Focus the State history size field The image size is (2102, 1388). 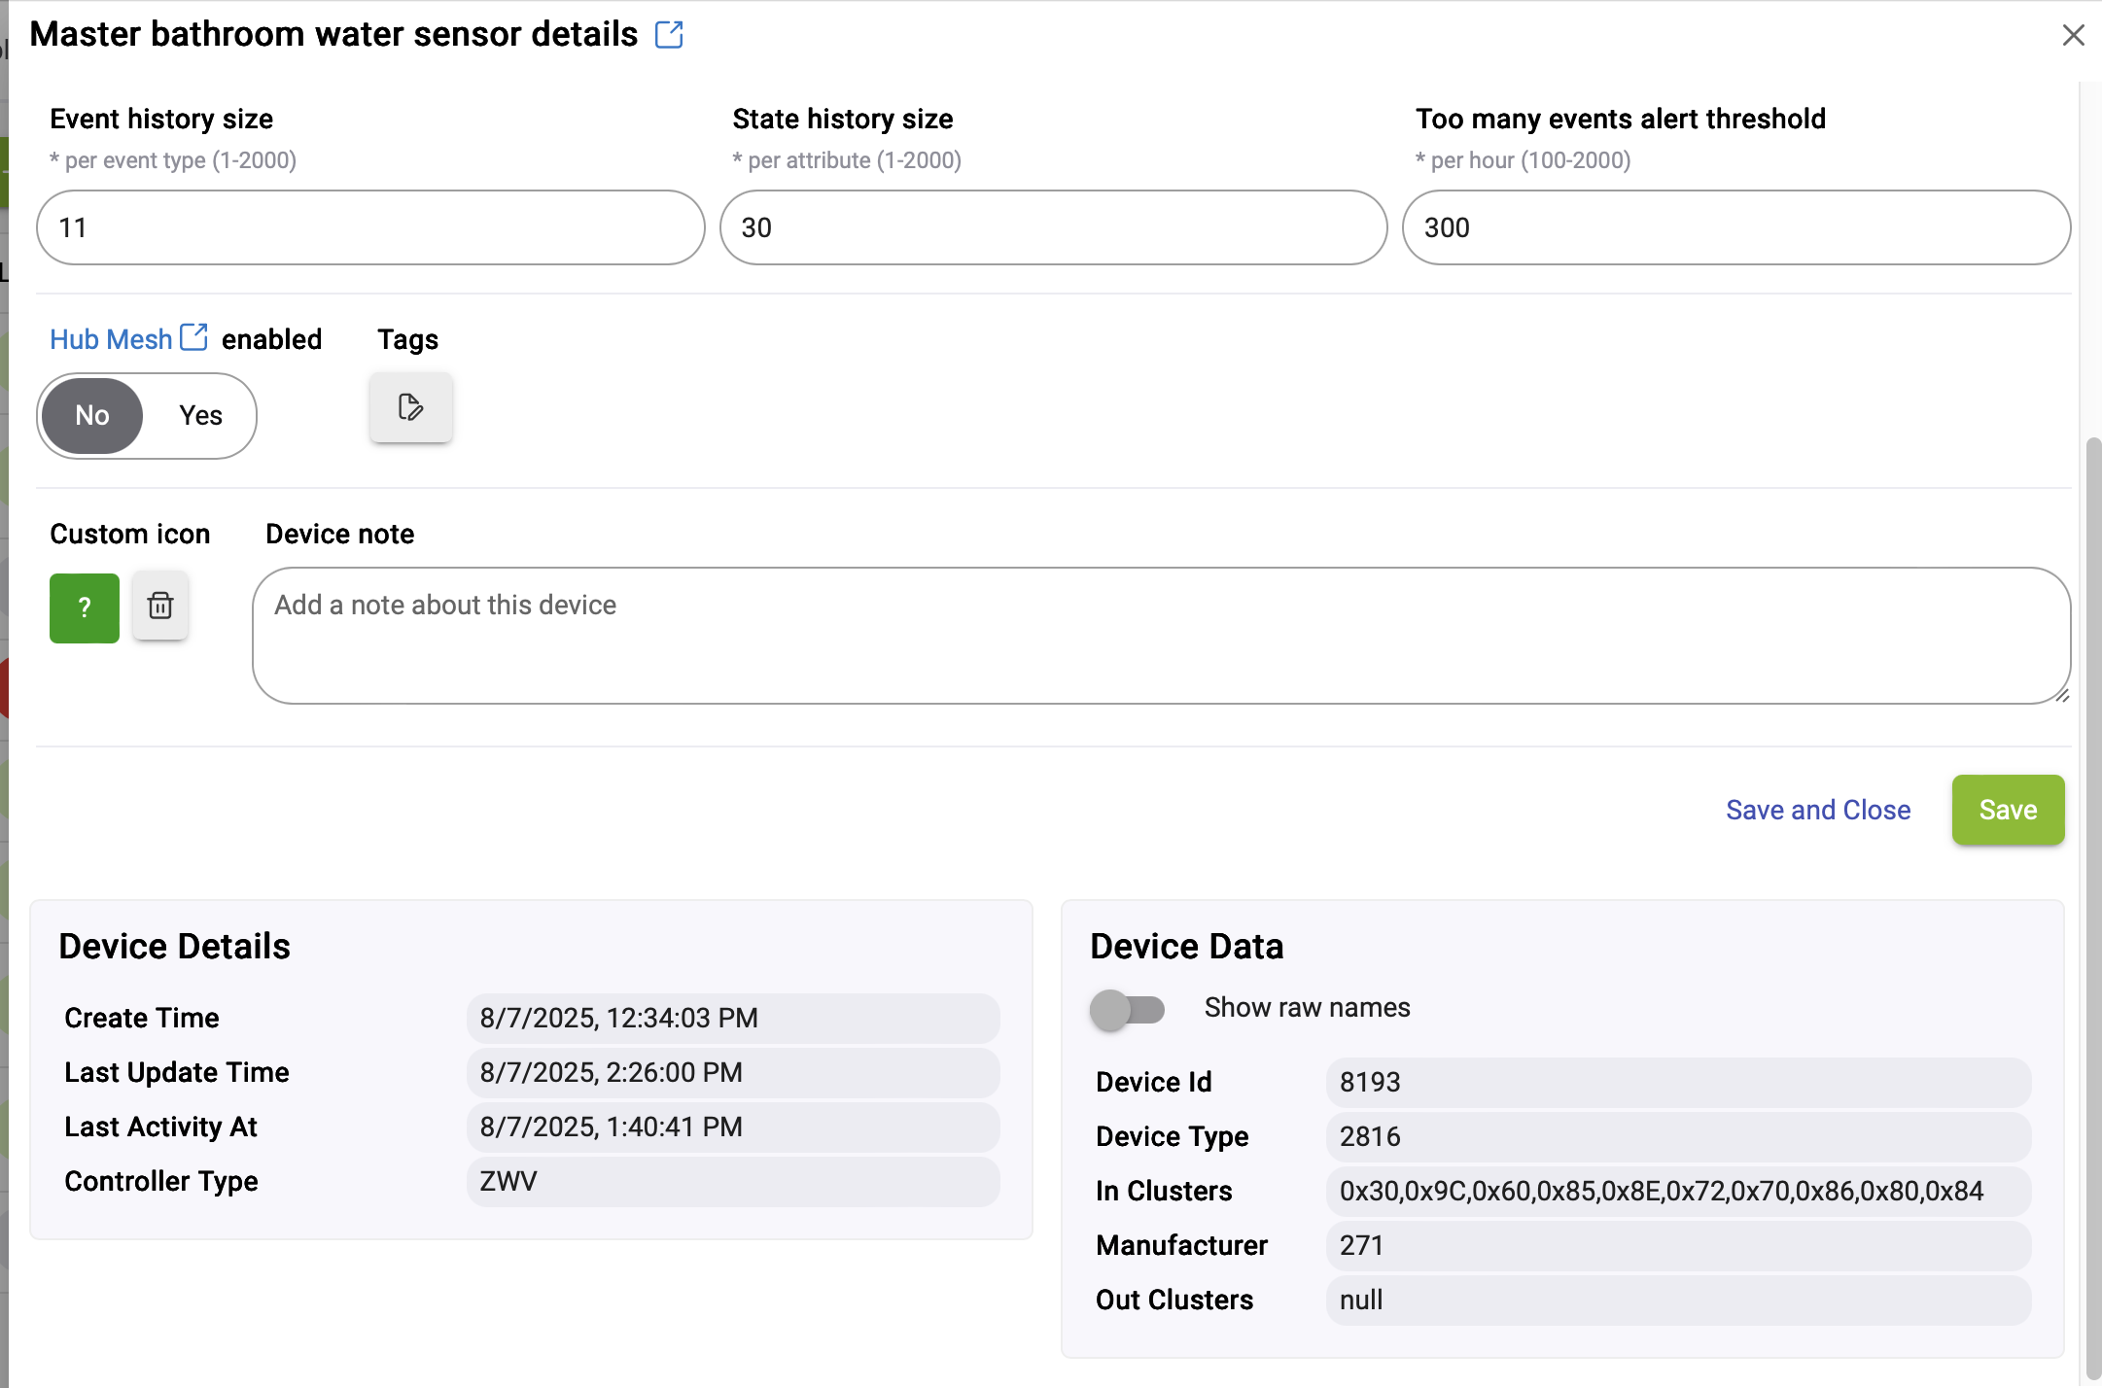tap(1053, 227)
